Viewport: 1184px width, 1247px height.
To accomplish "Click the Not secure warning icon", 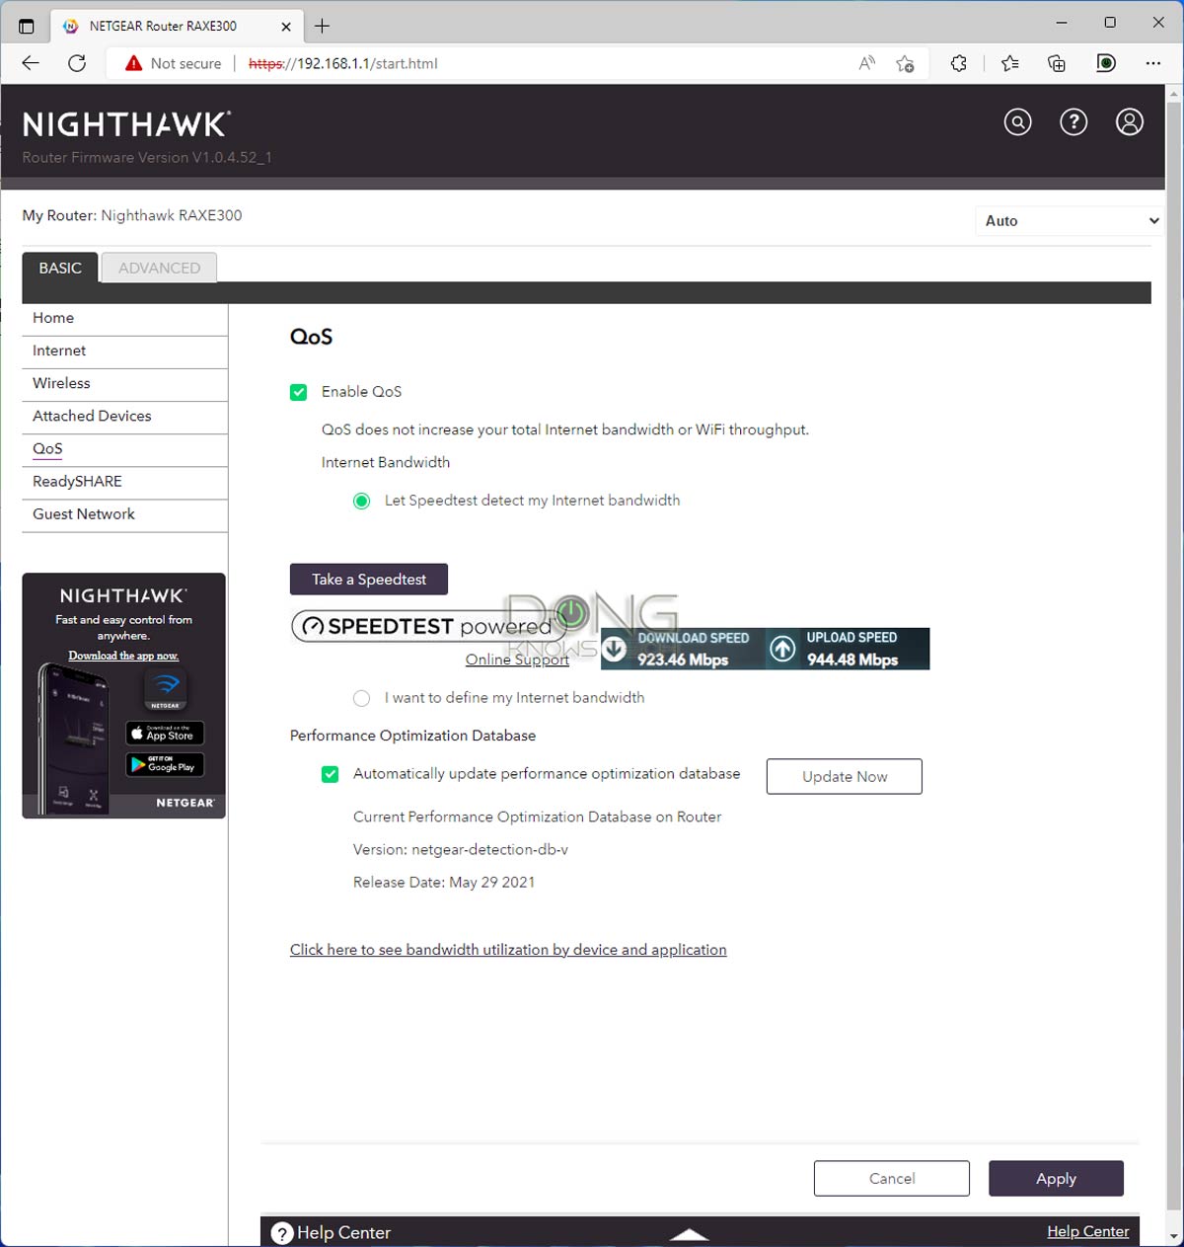I will click(133, 63).
